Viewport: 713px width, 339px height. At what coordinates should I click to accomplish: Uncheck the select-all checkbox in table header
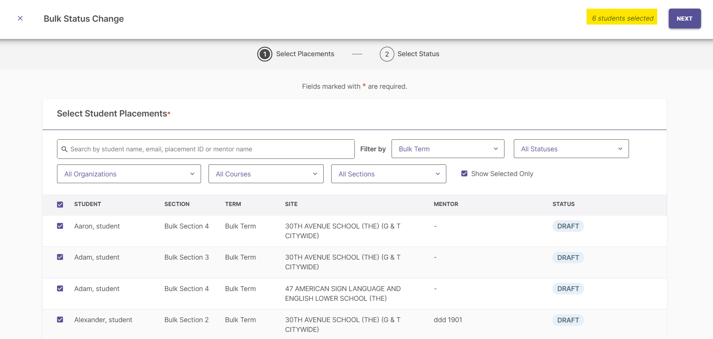pos(60,204)
